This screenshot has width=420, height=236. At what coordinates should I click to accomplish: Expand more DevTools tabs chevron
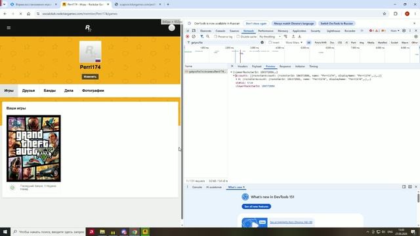click(x=362, y=31)
